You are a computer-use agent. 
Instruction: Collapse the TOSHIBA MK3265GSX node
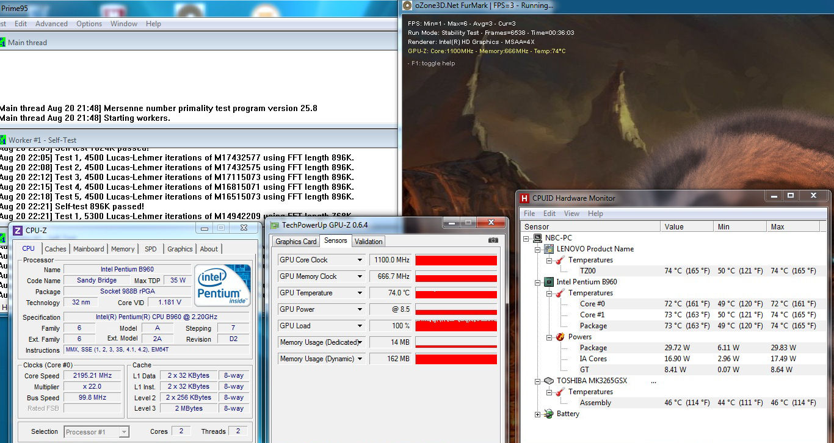tap(538, 381)
